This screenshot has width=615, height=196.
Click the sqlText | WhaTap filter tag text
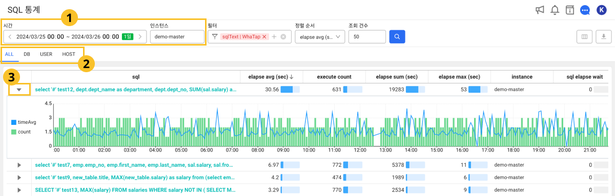click(241, 37)
